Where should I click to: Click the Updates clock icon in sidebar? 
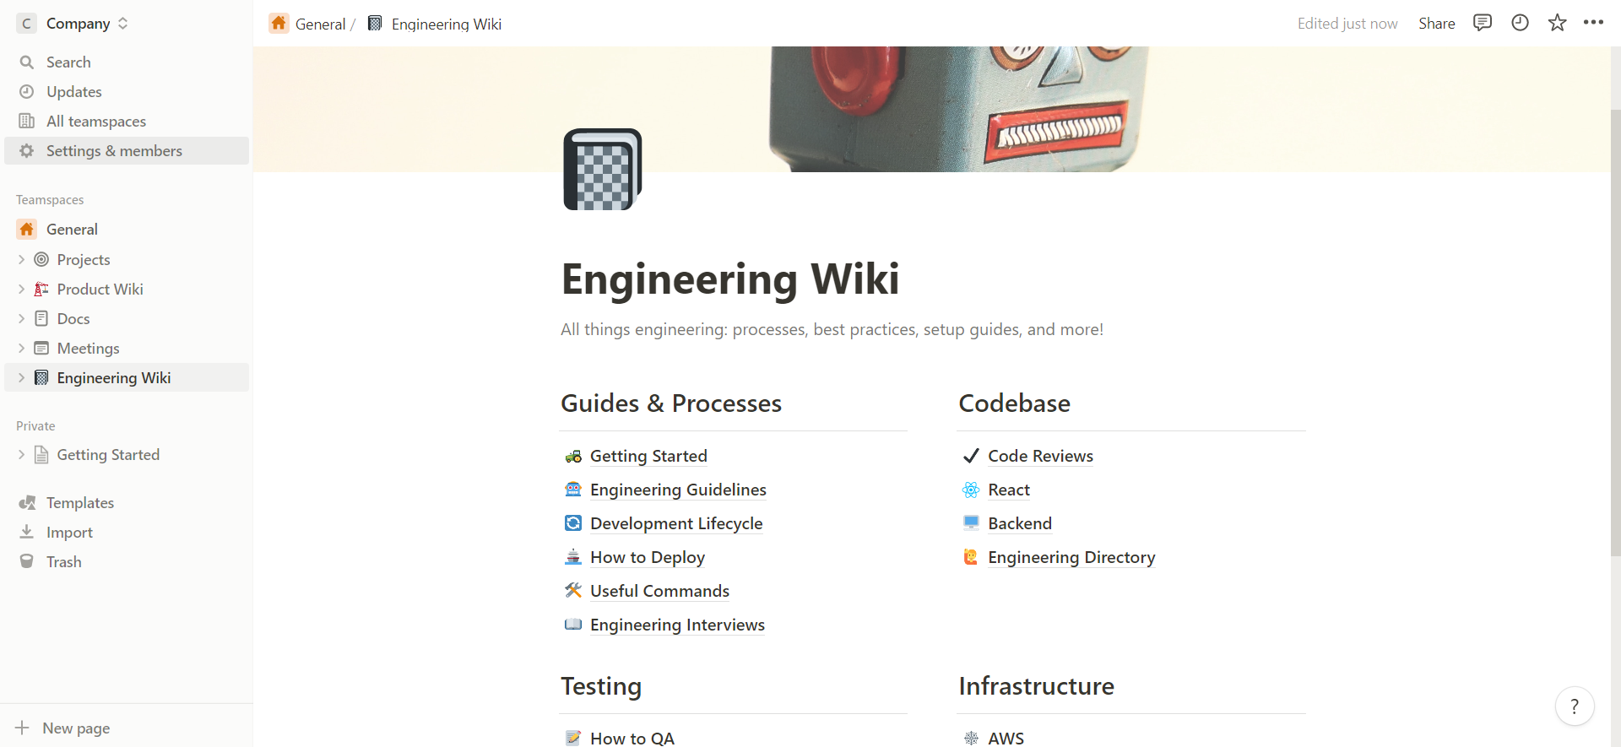27,91
